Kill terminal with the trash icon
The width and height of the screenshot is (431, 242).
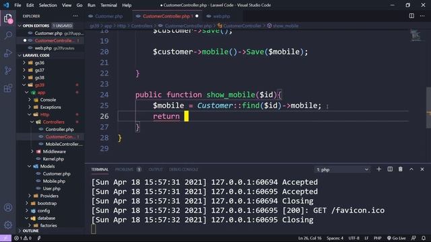[x=401, y=169]
